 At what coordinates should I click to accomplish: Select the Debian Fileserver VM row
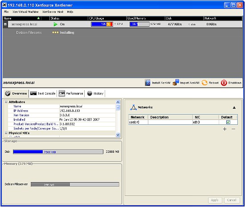[x=122, y=32]
